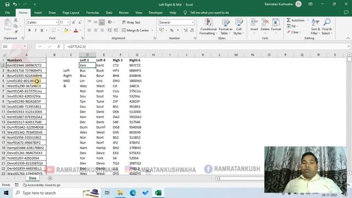Open the File tab
Screen dimensions: 352x198
[7, 13]
